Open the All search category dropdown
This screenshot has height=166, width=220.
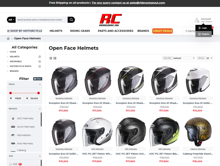[11, 20]
